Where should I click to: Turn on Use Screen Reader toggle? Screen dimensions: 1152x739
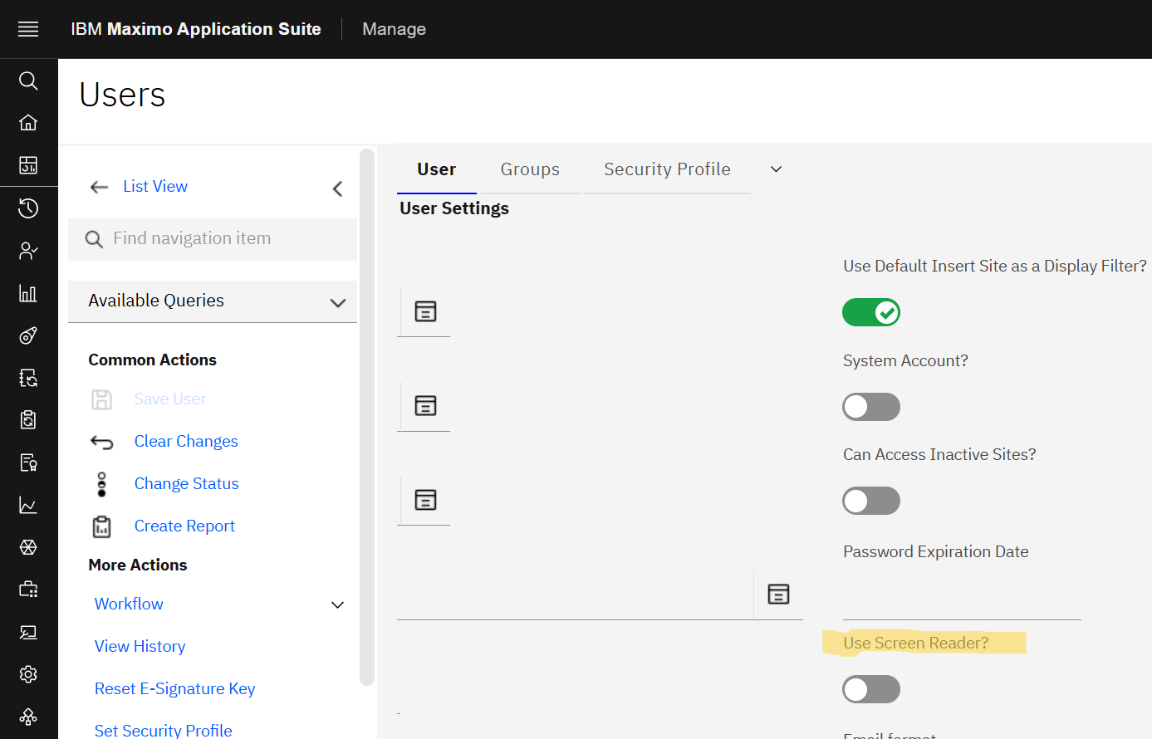tap(871, 689)
